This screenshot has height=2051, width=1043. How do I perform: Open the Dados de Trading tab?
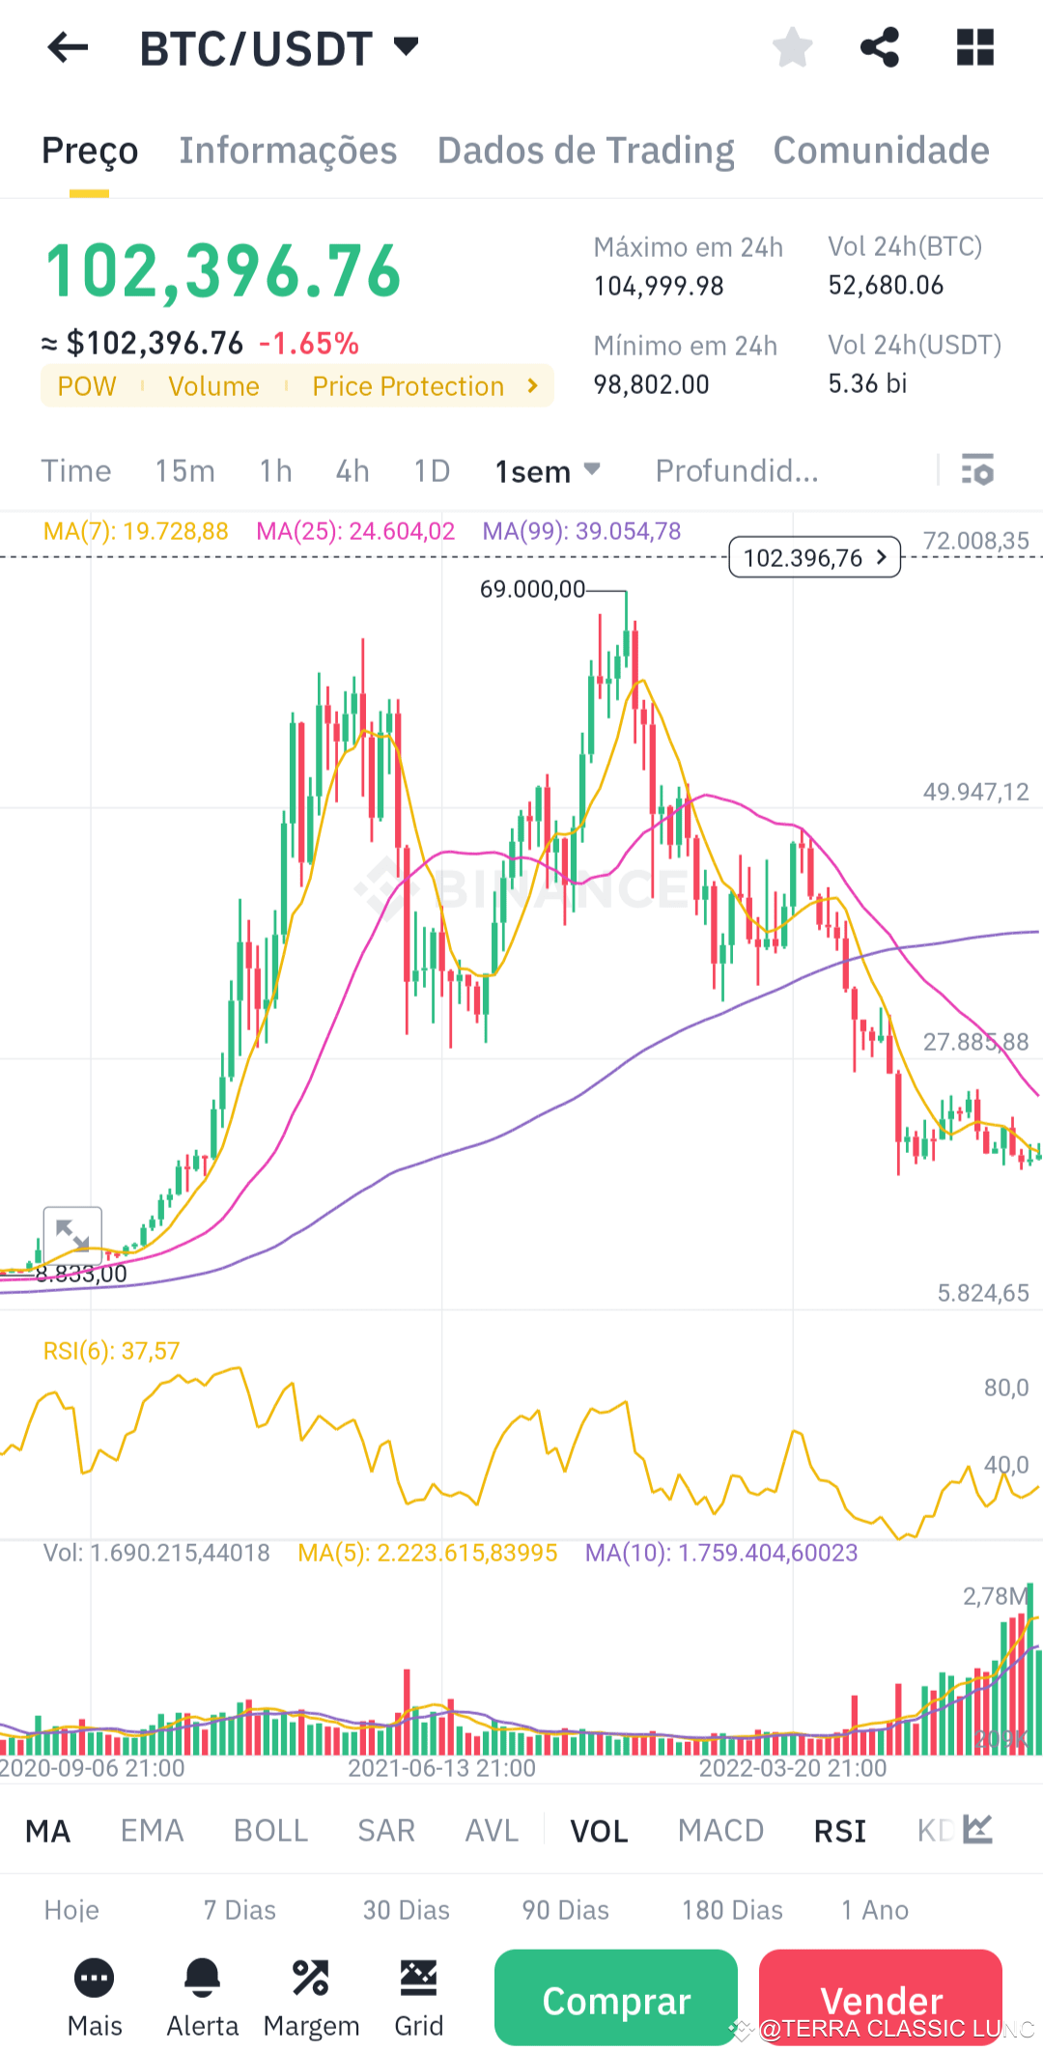[586, 150]
